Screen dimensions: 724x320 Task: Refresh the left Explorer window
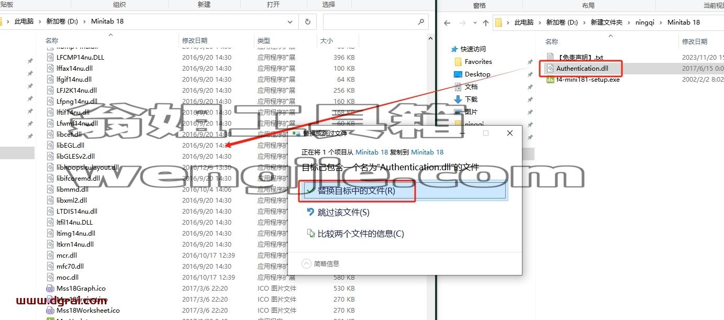(307, 22)
